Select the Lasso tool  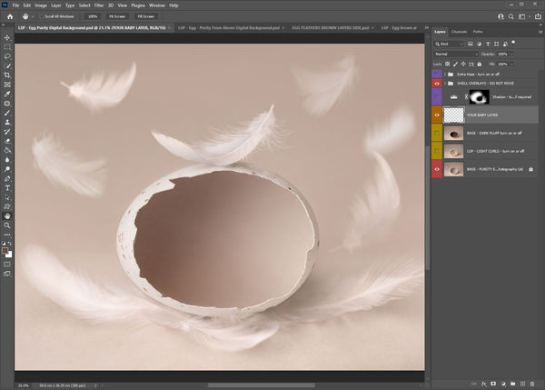(7, 56)
